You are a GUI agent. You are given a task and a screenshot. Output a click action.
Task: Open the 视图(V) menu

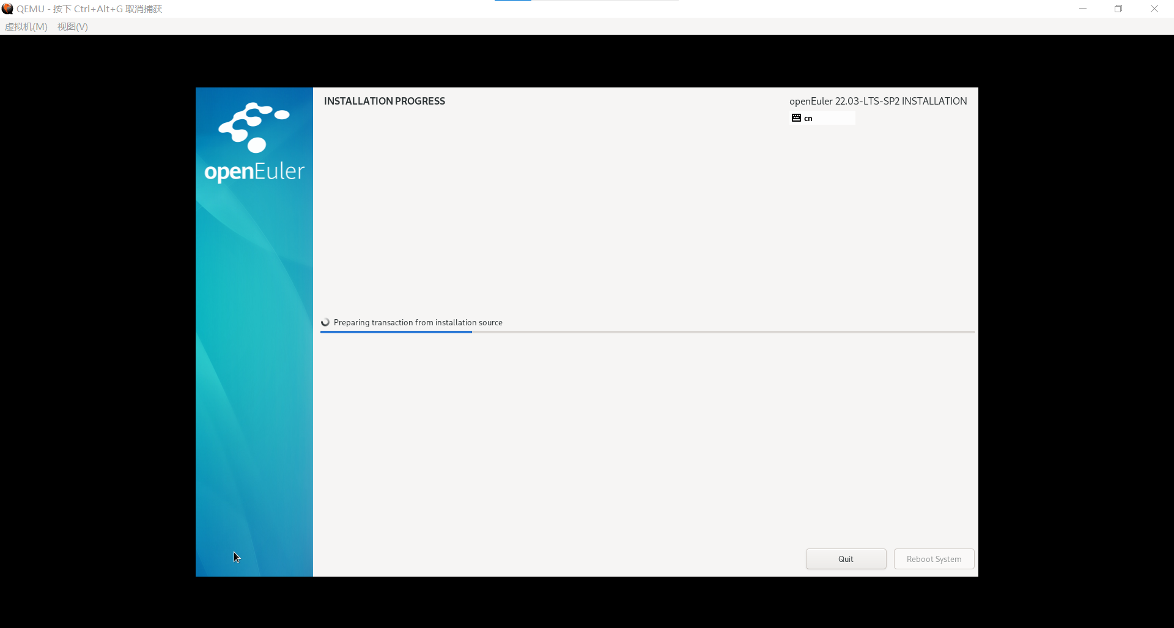point(73,26)
